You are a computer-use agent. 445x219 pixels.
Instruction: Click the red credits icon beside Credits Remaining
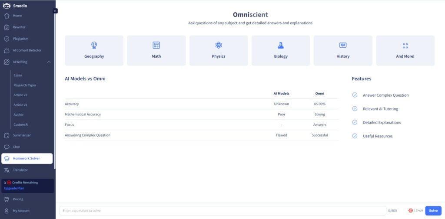(9, 183)
